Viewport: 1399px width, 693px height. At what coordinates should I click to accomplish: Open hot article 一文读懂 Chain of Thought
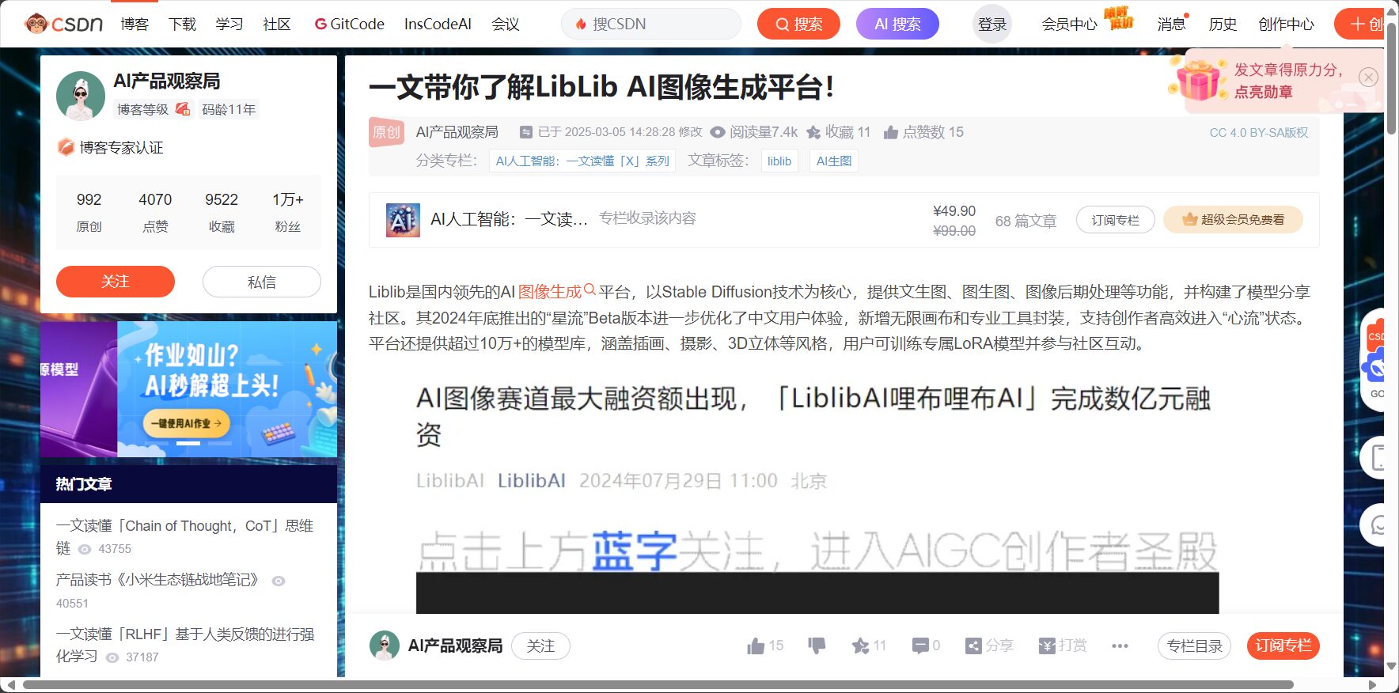coord(184,536)
